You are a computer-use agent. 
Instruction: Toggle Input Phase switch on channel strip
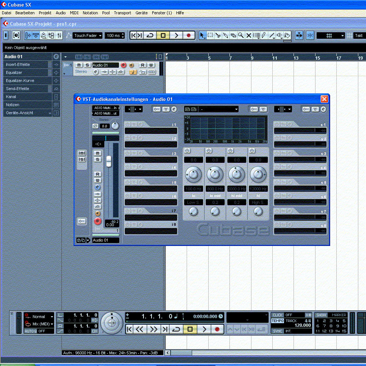point(95,126)
